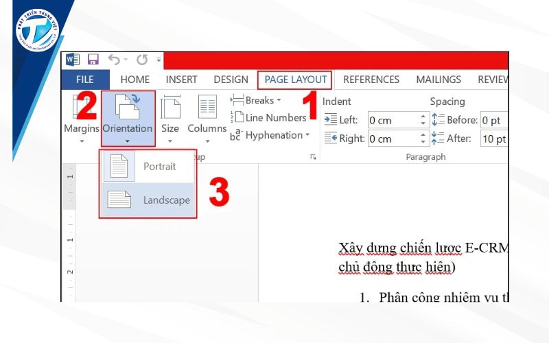Open the Size page icon
The width and height of the screenshot is (549, 343).
click(x=170, y=108)
